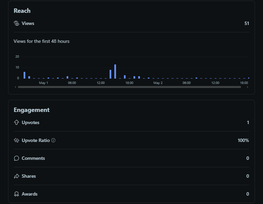This screenshot has height=204, width=263.
Task: Click the Upvotes arrow icon
Action: tap(17, 122)
